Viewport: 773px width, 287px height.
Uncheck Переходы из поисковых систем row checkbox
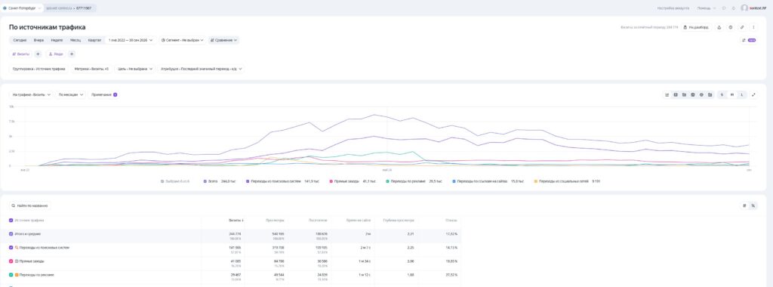(x=11, y=248)
